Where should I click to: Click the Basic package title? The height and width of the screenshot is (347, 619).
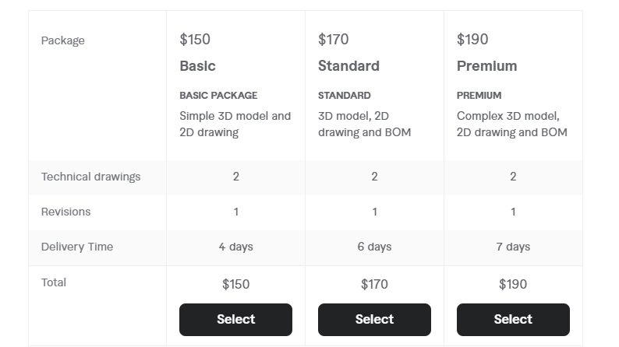[197, 66]
